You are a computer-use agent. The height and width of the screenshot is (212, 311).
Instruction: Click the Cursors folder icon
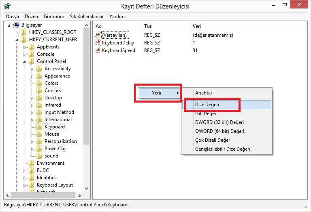(39, 90)
